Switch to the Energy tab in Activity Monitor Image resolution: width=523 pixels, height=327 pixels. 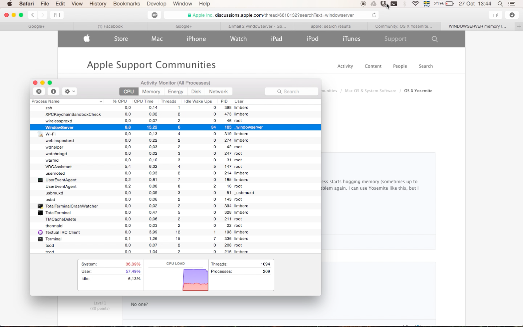click(175, 92)
